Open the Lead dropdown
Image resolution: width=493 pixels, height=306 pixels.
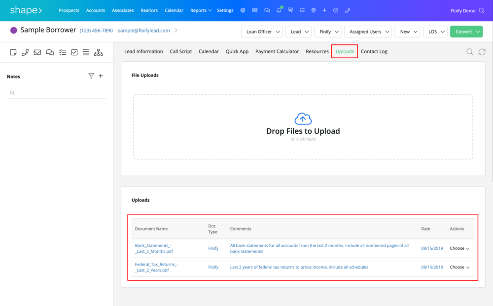point(298,32)
